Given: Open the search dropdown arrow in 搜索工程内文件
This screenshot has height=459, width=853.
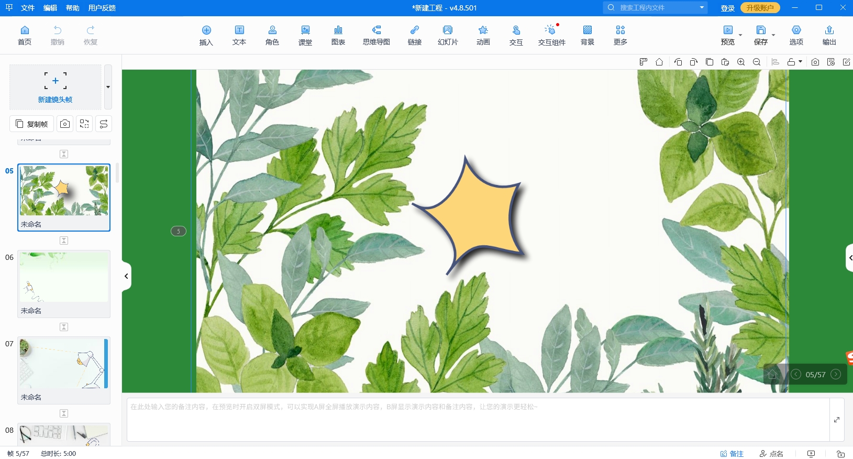Looking at the screenshot, I should pyautogui.click(x=702, y=7).
